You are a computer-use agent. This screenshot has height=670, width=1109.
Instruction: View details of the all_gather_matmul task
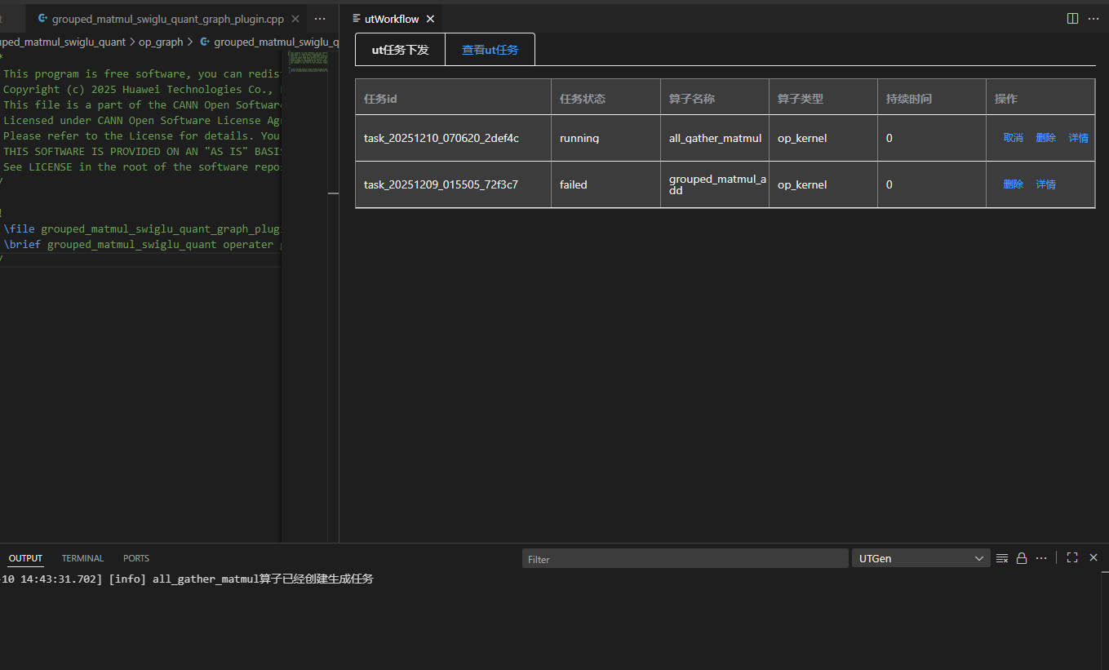(1078, 138)
